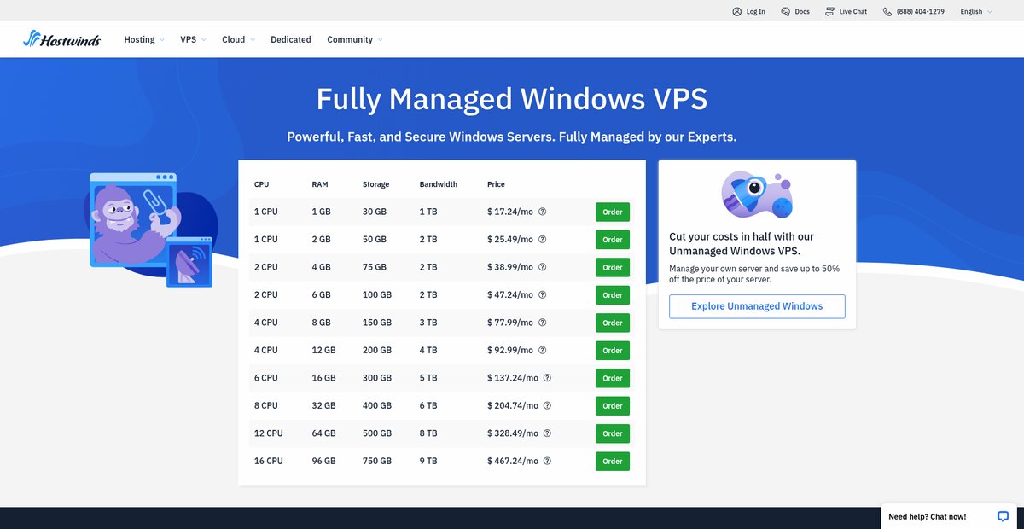Click the 750 GB storage cell

[377, 461]
